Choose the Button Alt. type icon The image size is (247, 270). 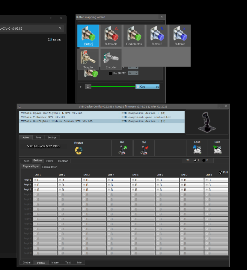111,36
